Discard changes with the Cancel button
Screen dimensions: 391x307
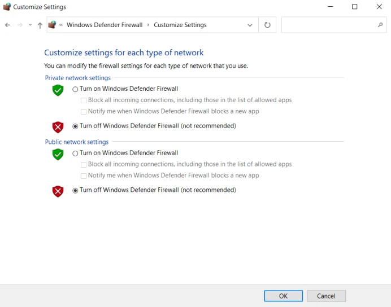click(x=326, y=296)
